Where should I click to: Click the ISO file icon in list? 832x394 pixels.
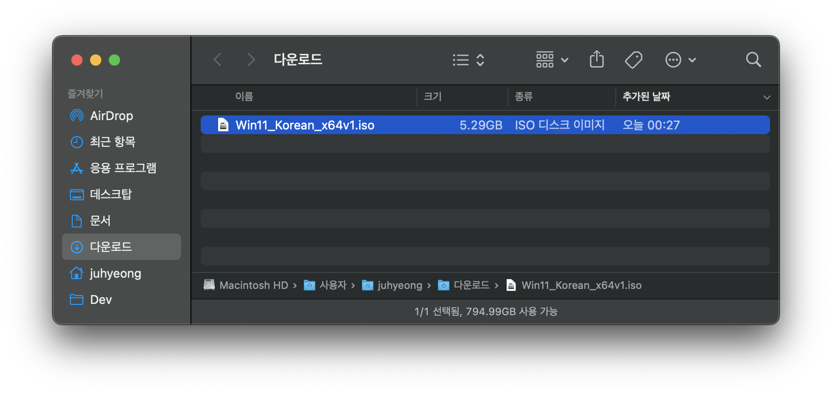[223, 125]
